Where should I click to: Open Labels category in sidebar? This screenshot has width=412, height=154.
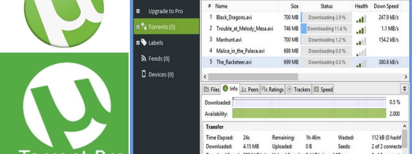[156, 43]
